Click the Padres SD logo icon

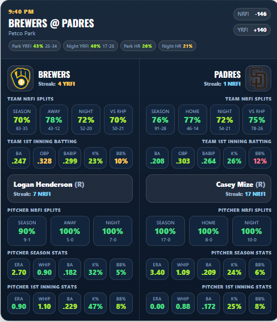click(258, 78)
